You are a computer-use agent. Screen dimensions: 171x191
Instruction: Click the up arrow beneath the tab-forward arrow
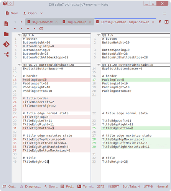(21, 29)
